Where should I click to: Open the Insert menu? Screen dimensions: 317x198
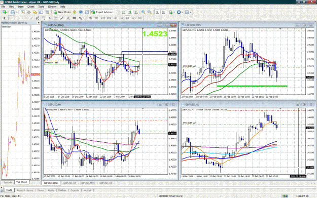point(21,7)
